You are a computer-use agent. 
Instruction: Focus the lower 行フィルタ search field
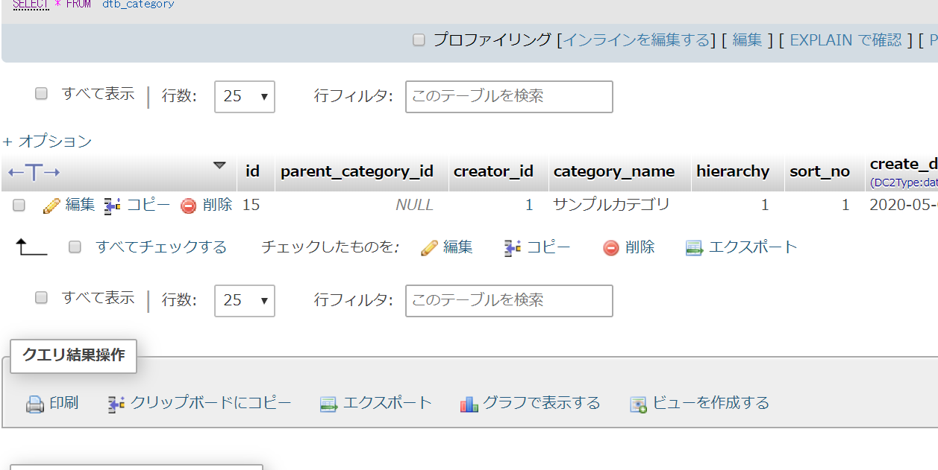click(x=509, y=301)
